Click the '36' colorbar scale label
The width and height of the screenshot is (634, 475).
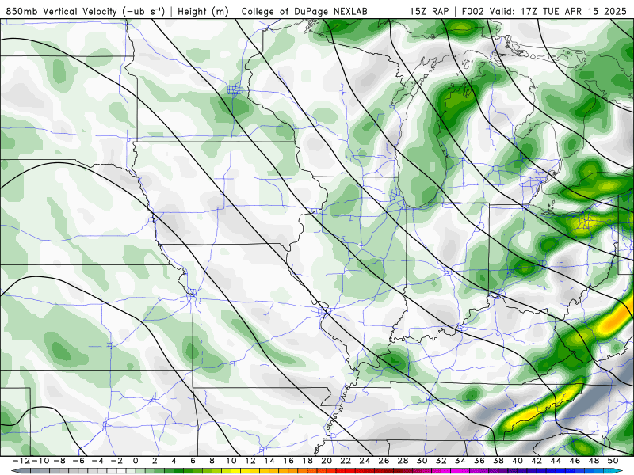pyautogui.click(x=479, y=461)
